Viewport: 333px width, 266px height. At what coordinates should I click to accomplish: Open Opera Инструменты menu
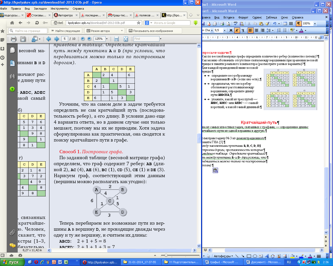pyautogui.click(x=60, y=9)
